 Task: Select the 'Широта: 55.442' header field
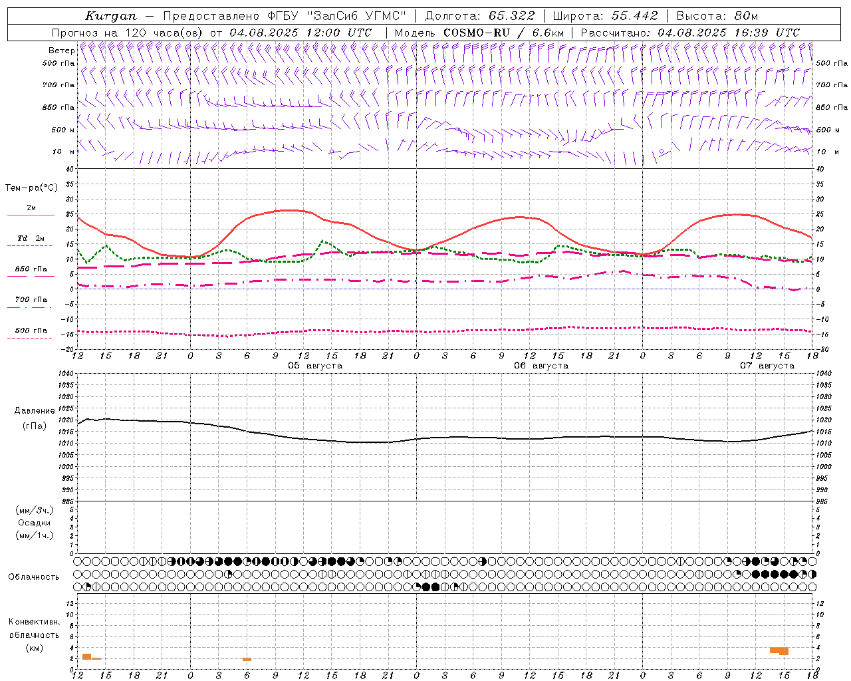[606, 16]
